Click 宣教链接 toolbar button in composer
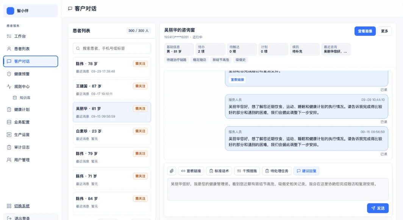403x220 pixels. tap(191, 171)
